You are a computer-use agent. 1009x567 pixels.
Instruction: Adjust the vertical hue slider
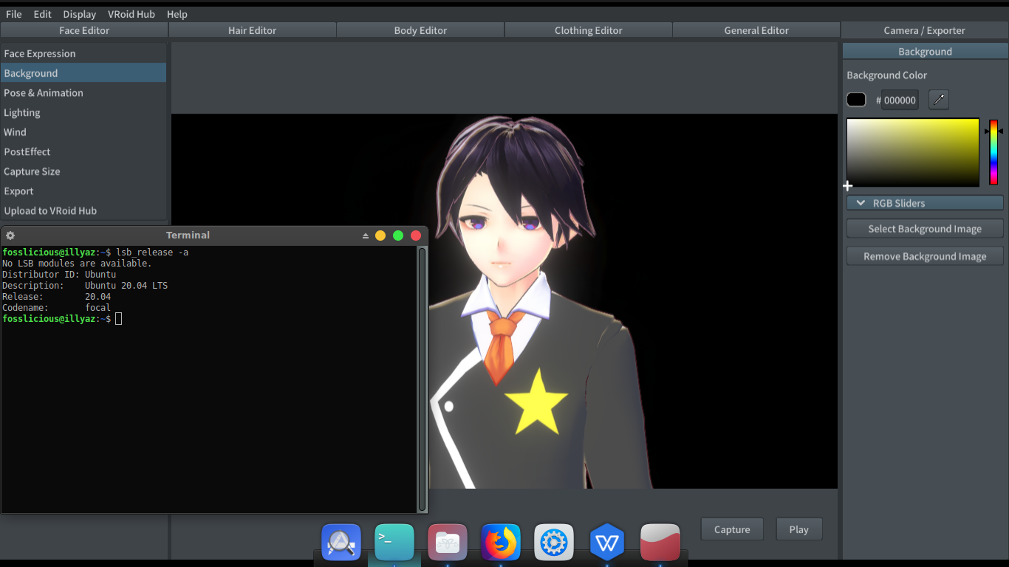pyautogui.click(x=993, y=153)
